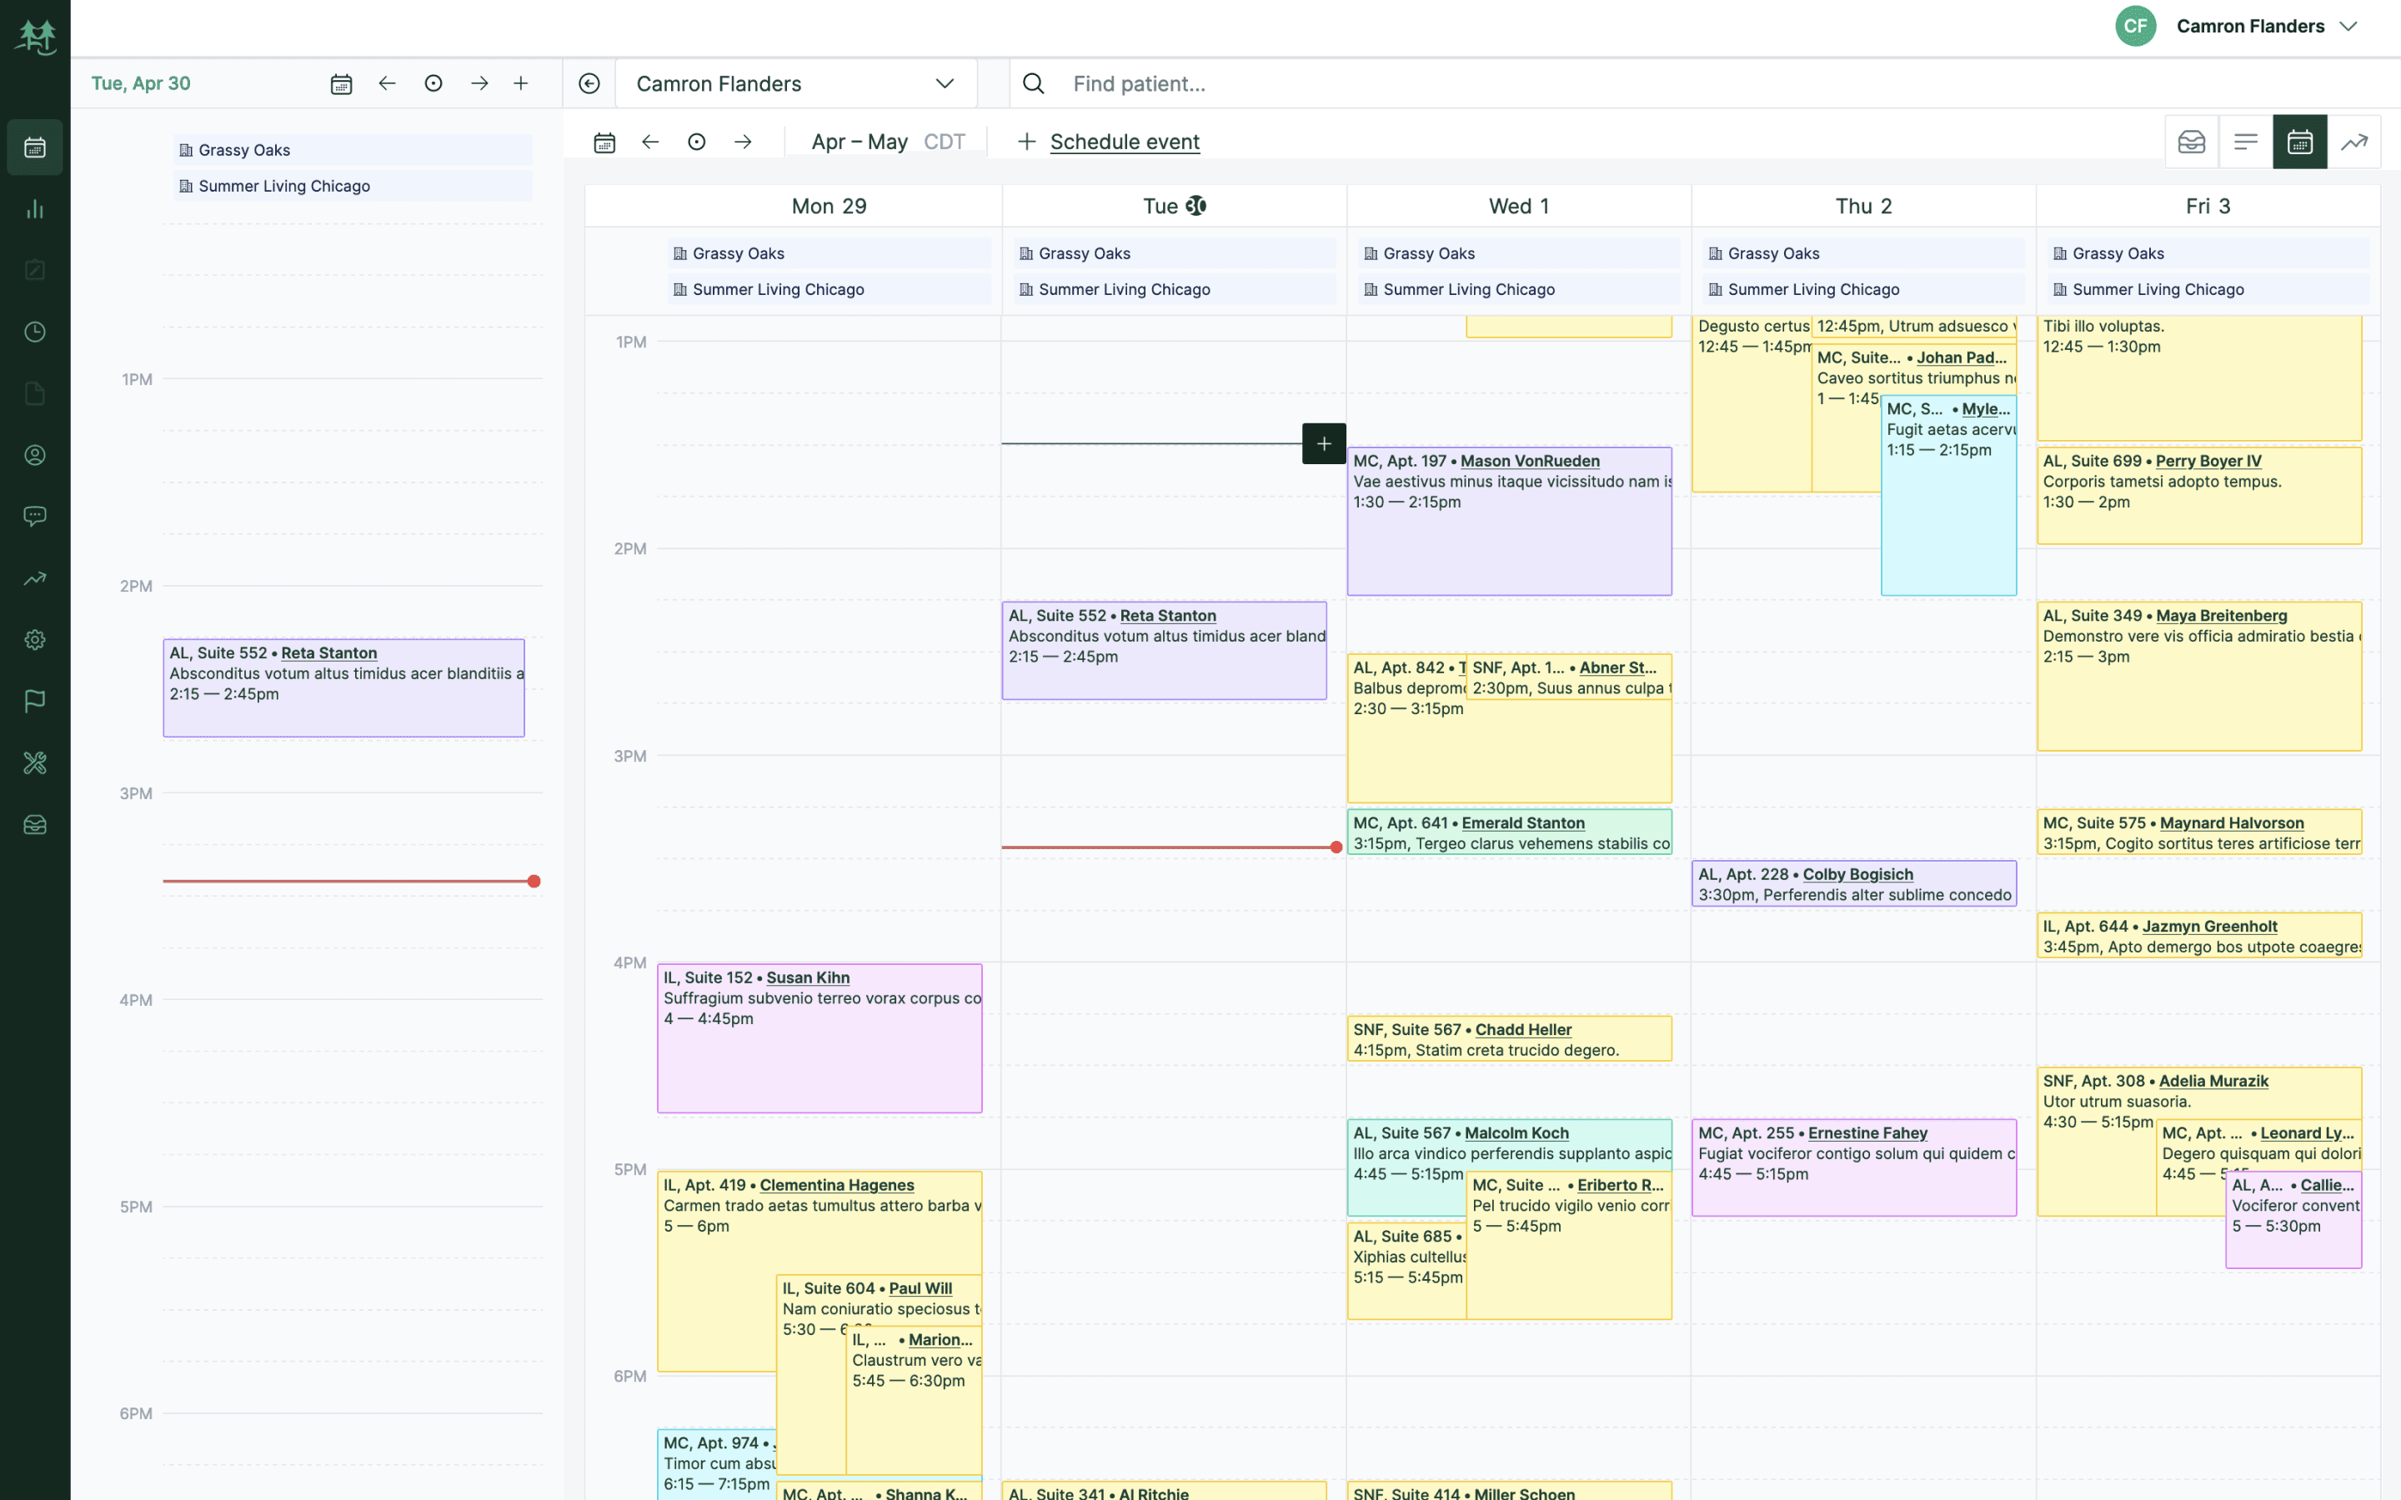Click the black plus button on the Tuesday column
This screenshot has height=1500, width=2401.
tap(1324, 443)
